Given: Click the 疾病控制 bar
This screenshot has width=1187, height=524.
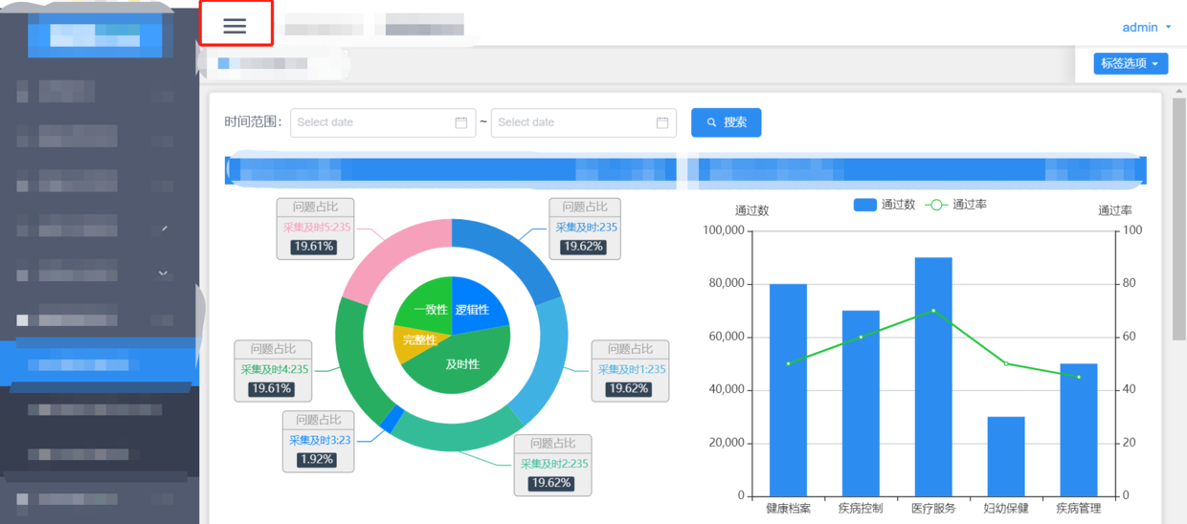Looking at the screenshot, I should point(861,403).
